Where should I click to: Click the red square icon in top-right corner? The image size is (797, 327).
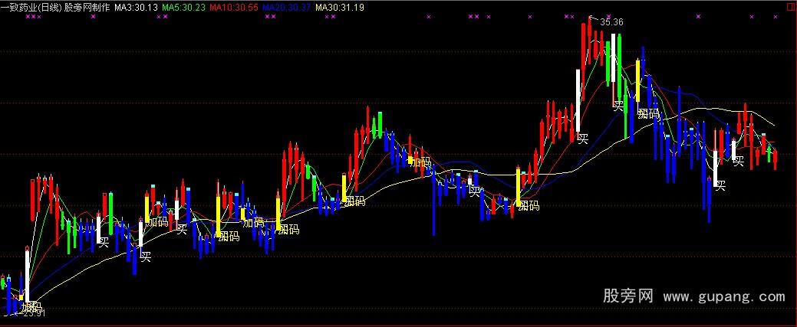pos(789,7)
